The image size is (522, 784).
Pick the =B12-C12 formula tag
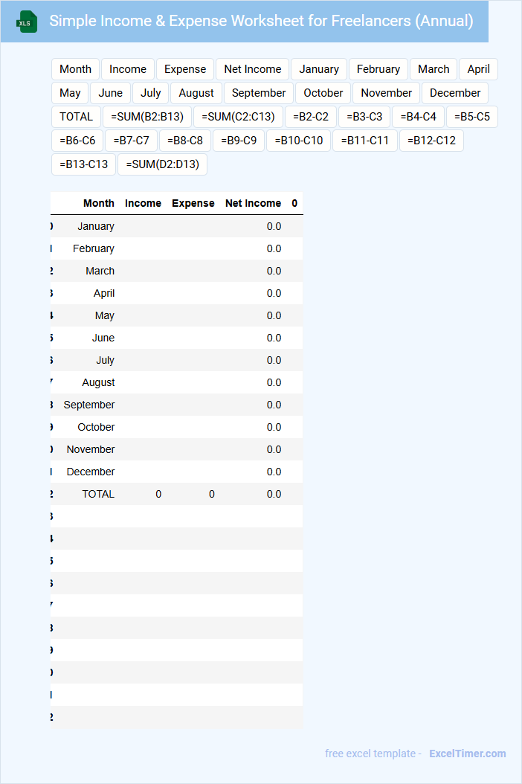(x=431, y=141)
